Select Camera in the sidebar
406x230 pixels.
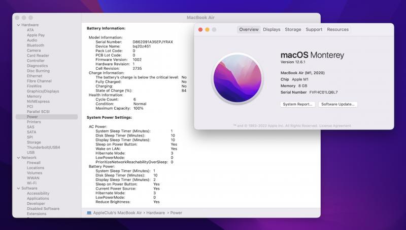[x=33, y=50]
